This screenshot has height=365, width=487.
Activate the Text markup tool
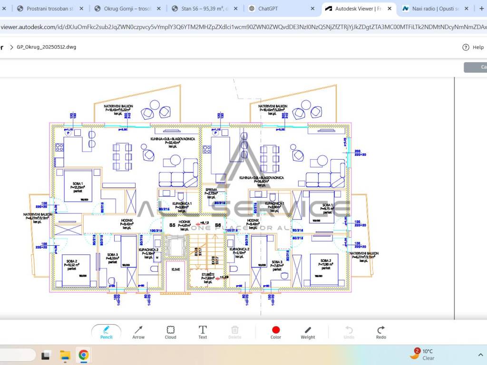(203, 332)
